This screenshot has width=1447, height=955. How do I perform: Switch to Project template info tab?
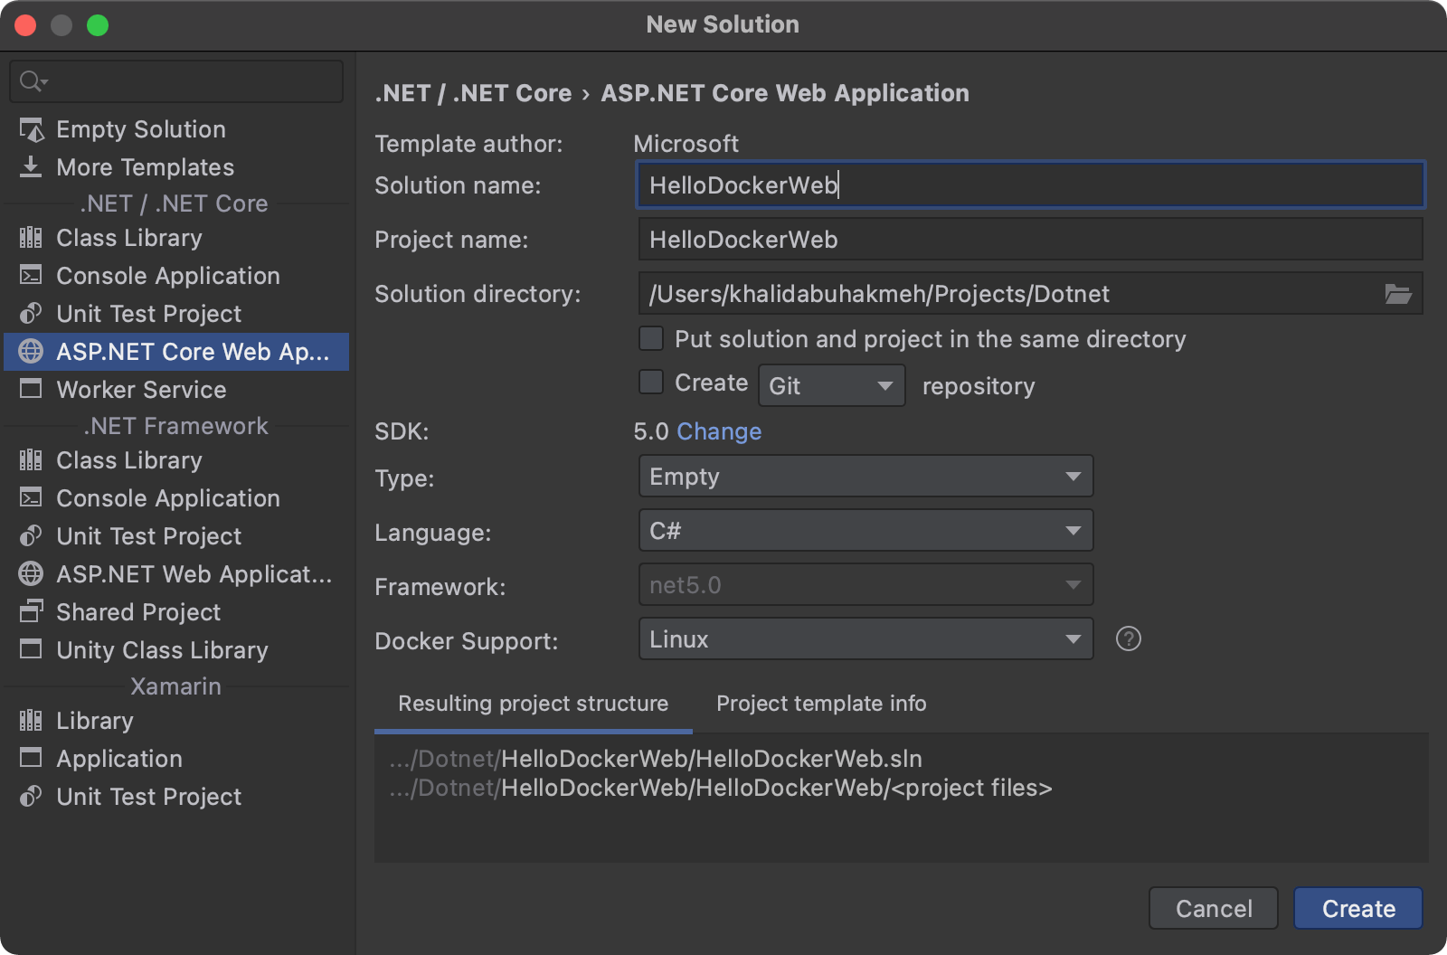click(821, 704)
